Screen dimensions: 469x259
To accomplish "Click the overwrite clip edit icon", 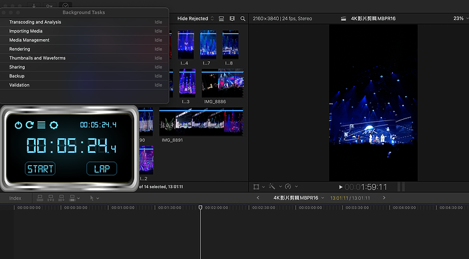I will (x=72, y=198).
